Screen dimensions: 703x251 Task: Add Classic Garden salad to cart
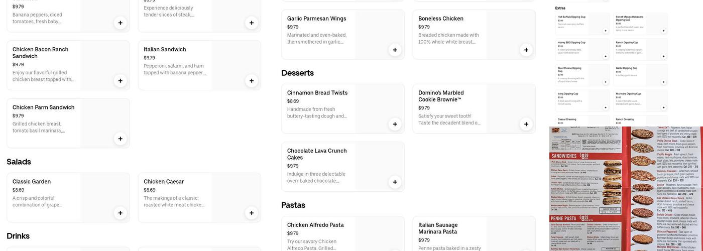click(x=120, y=213)
